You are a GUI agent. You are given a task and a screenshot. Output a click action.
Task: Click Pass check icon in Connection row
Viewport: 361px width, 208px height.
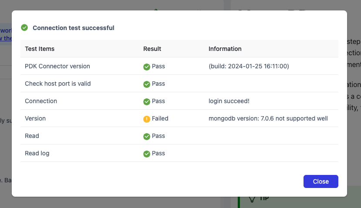(147, 101)
